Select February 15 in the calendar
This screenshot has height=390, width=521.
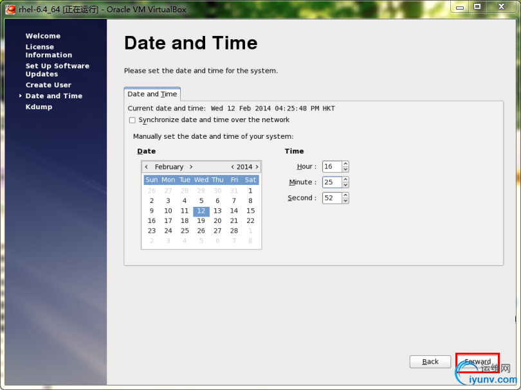point(250,211)
